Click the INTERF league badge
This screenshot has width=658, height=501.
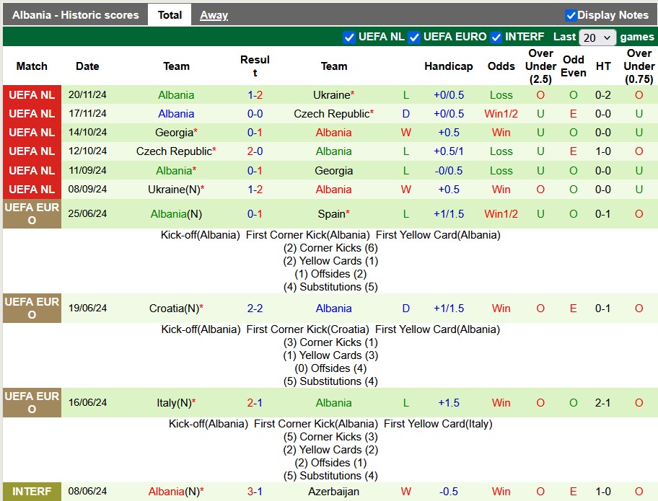point(32,492)
